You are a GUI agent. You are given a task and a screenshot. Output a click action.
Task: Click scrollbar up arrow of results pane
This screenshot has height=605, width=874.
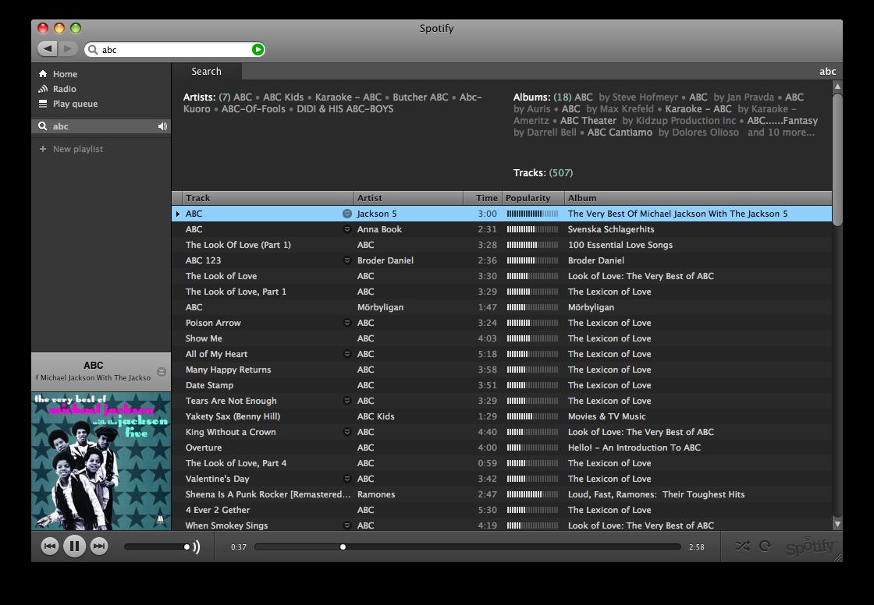tap(837, 87)
